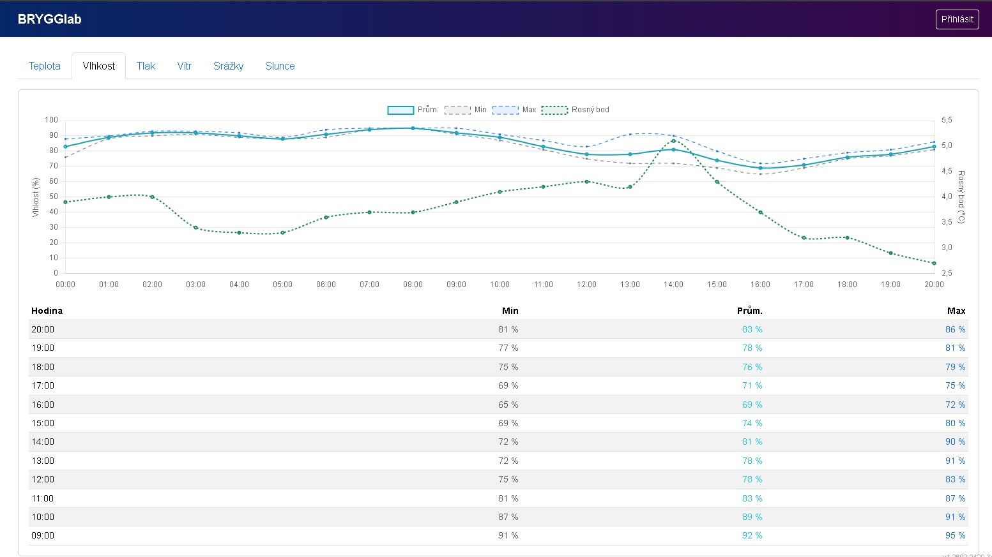This screenshot has height=557, width=992.
Task: Click the 74 % average value at 15:00
Action: (752, 423)
